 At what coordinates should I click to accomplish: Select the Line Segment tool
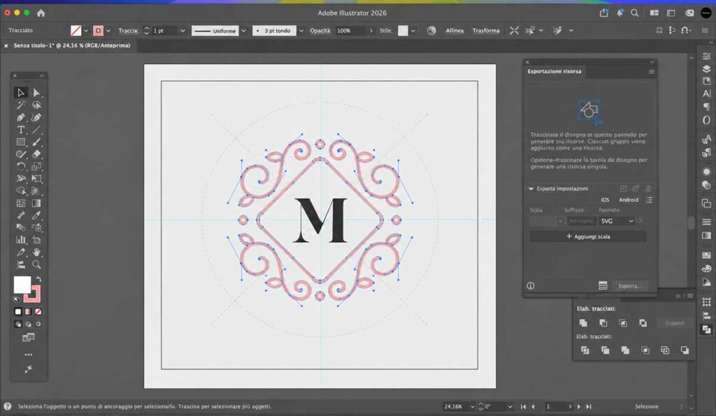coord(36,130)
